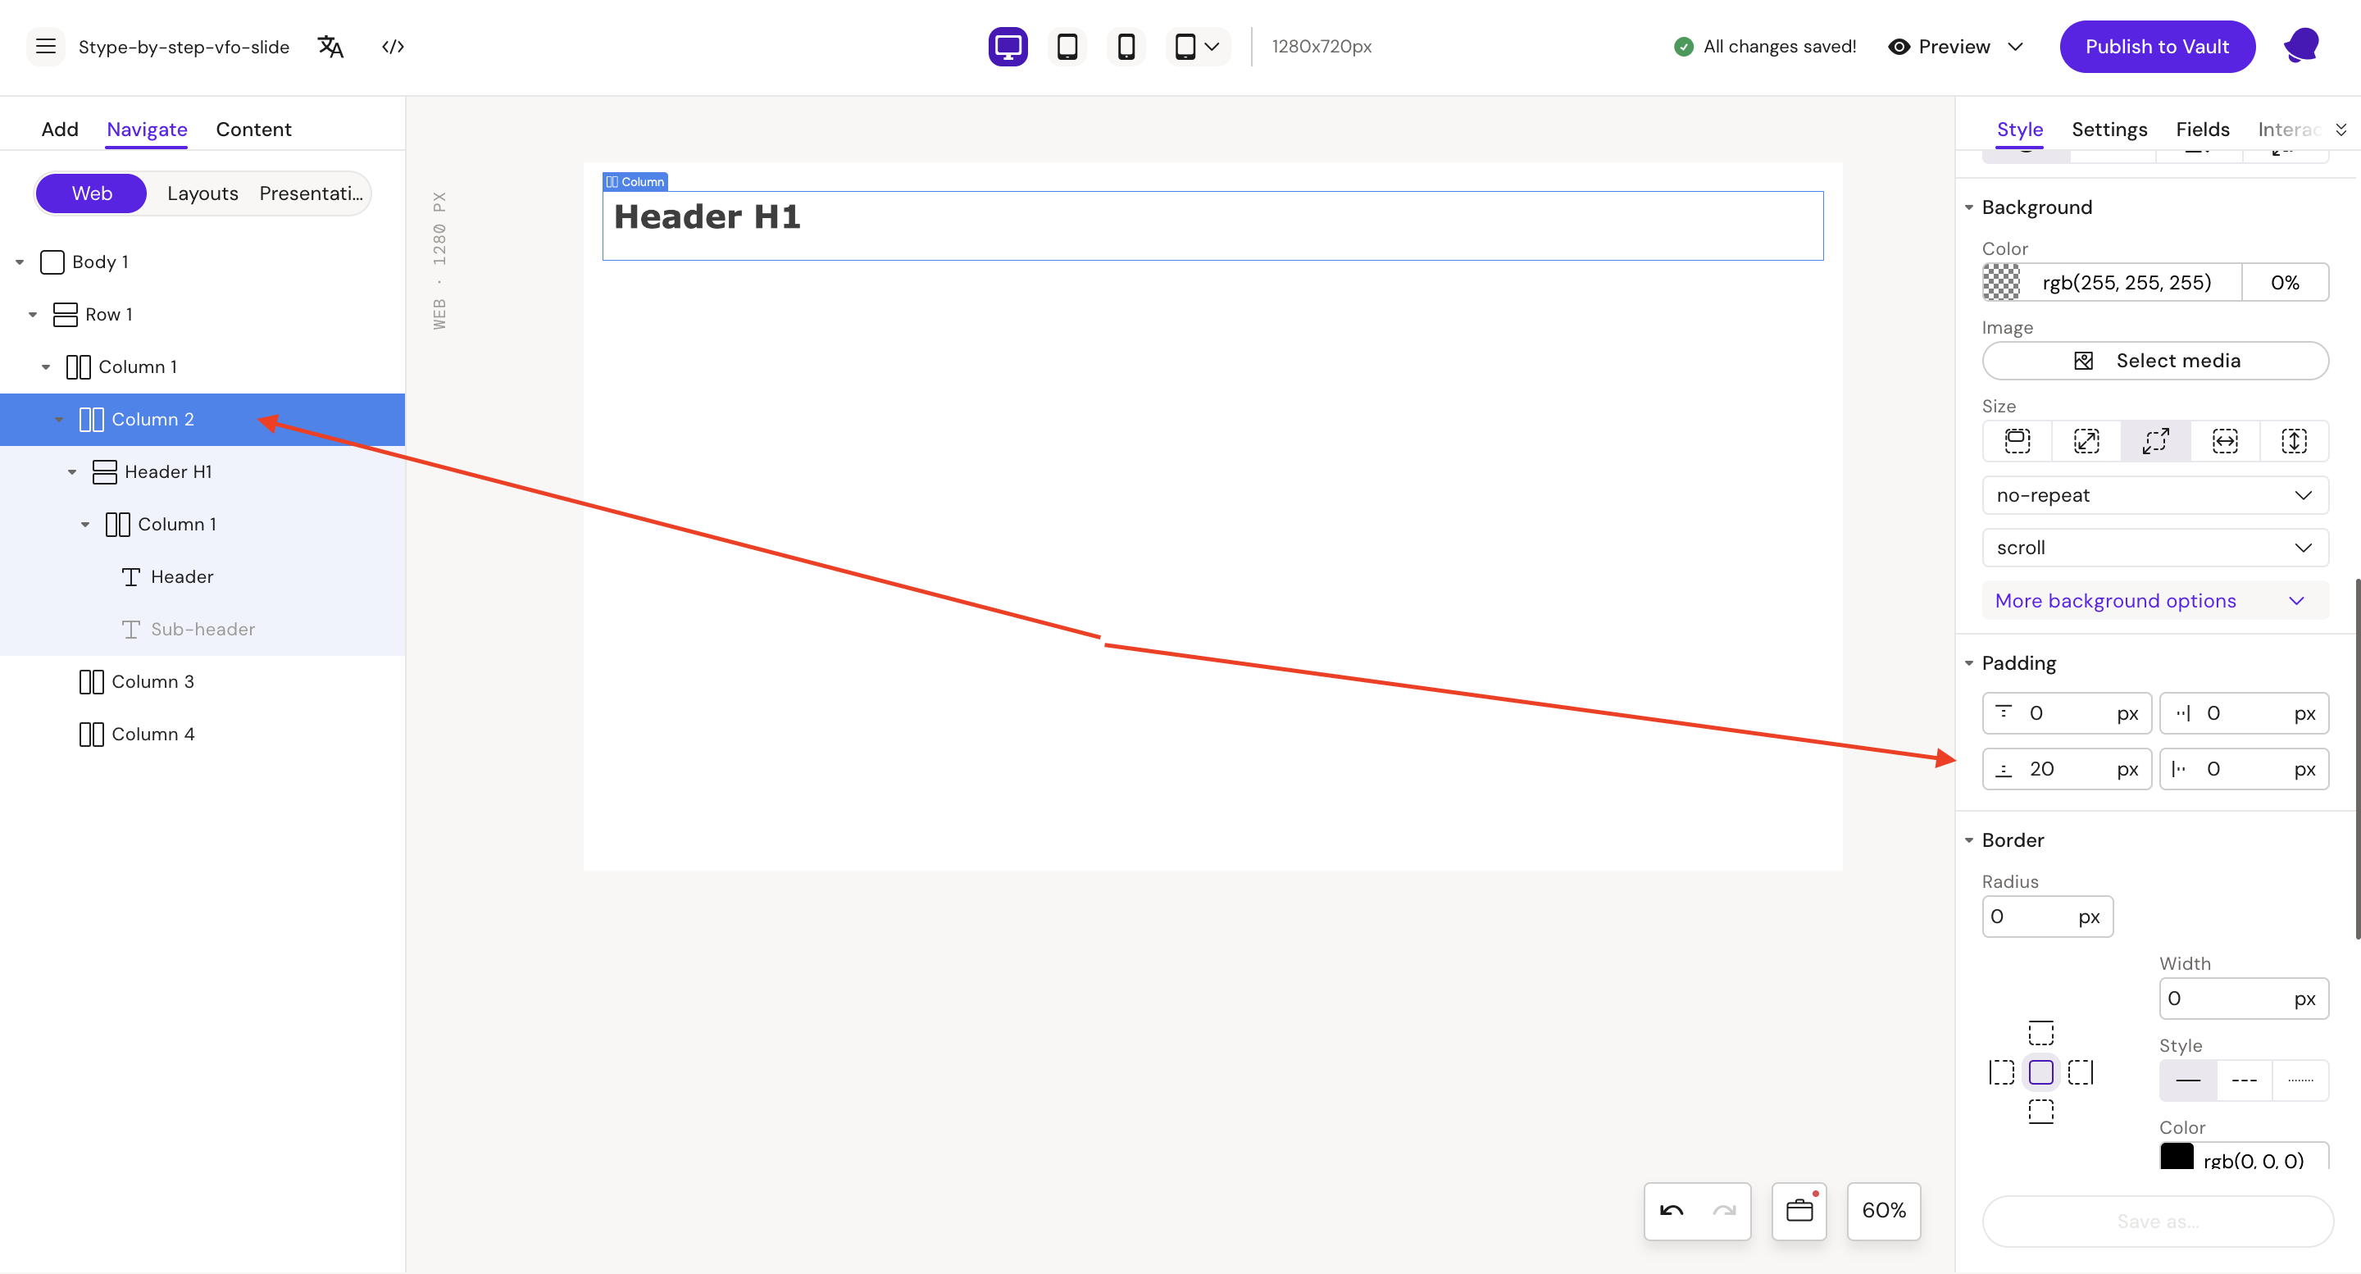Screen dimensions: 2361x1274
Task: Switch to the Navigate tab
Action: (147, 130)
